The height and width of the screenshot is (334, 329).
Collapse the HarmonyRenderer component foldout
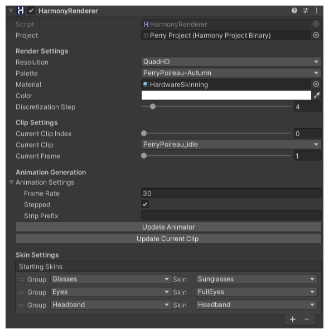click(x=11, y=11)
